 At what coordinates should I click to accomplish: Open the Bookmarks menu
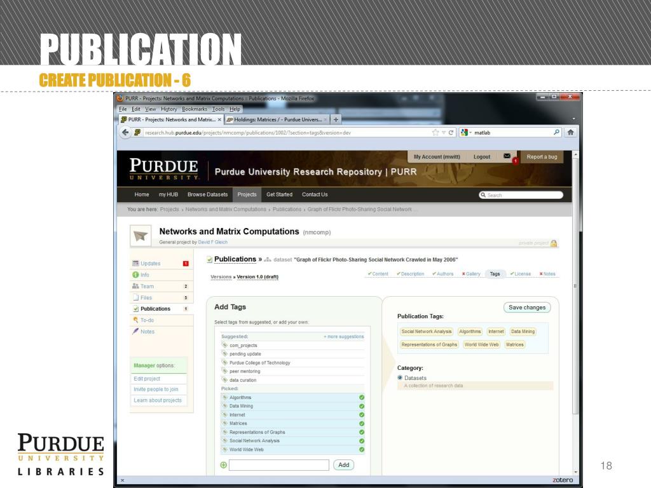(195, 109)
